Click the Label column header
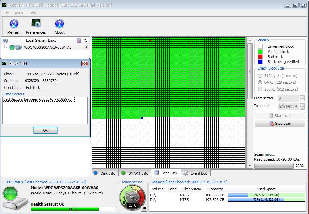This screenshot has height=214, width=309. click(x=173, y=189)
